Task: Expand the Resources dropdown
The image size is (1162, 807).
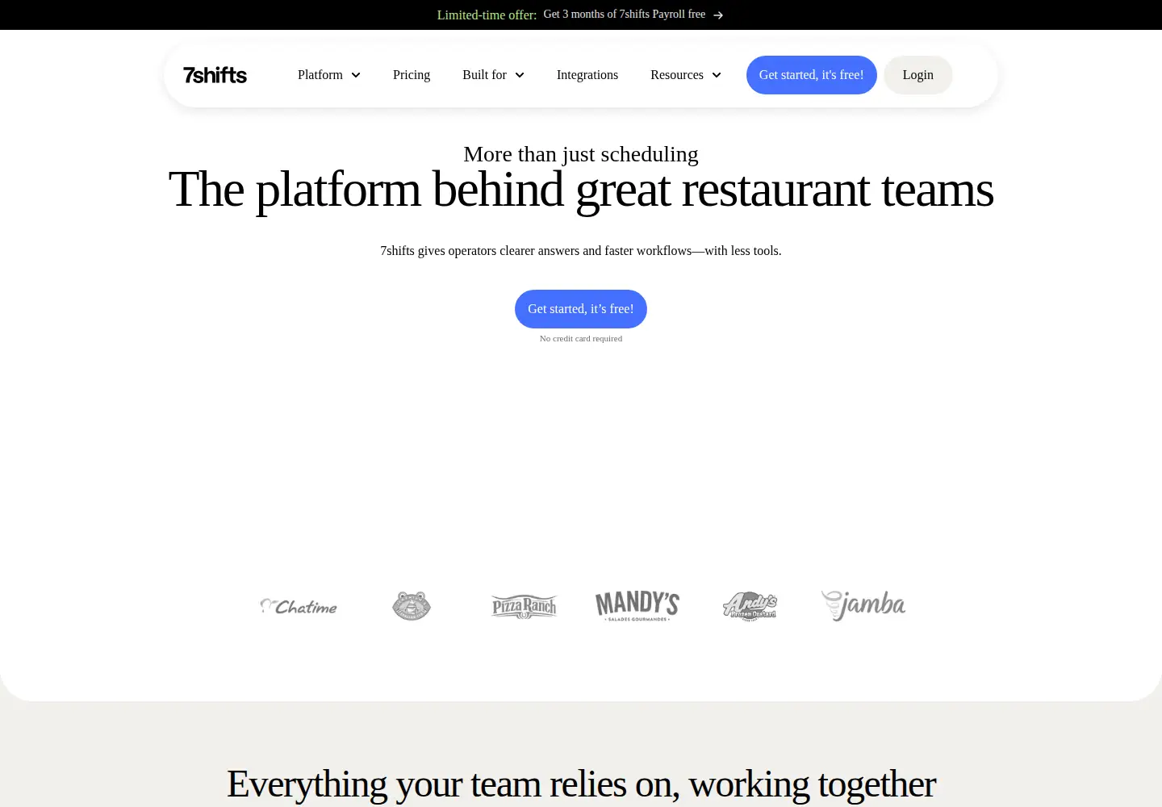Action: tap(686, 75)
